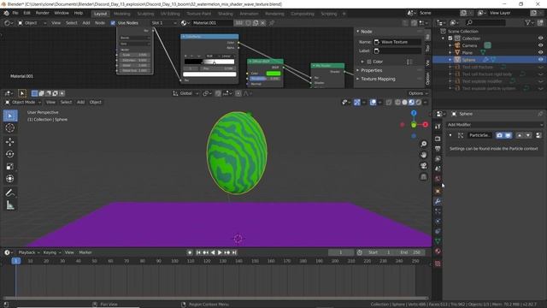Toggle X-ray mode in the viewport header
Image resolution: width=547 pixels, height=308 pixels.
(x=389, y=103)
